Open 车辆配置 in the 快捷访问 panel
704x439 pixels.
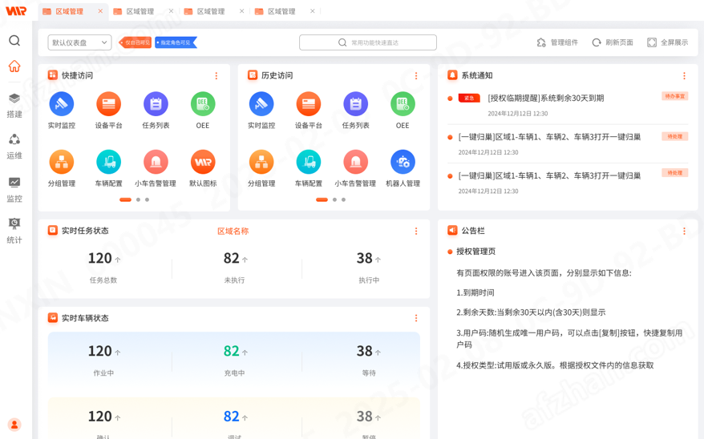pos(108,163)
